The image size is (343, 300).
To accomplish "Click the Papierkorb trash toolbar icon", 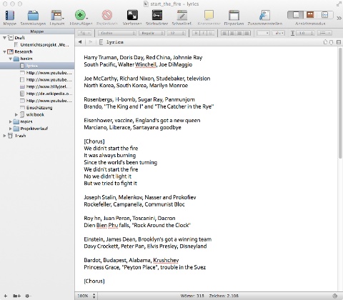I will tap(107, 15).
